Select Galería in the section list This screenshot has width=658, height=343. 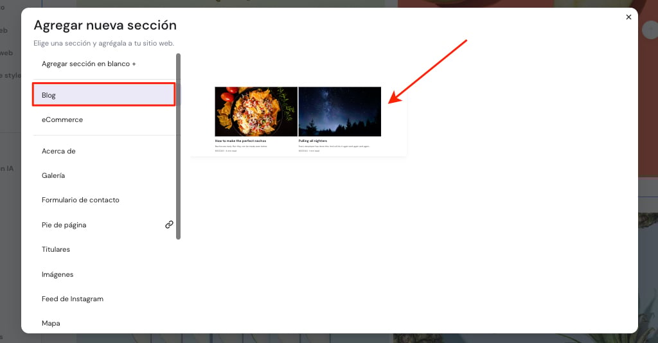pos(53,175)
